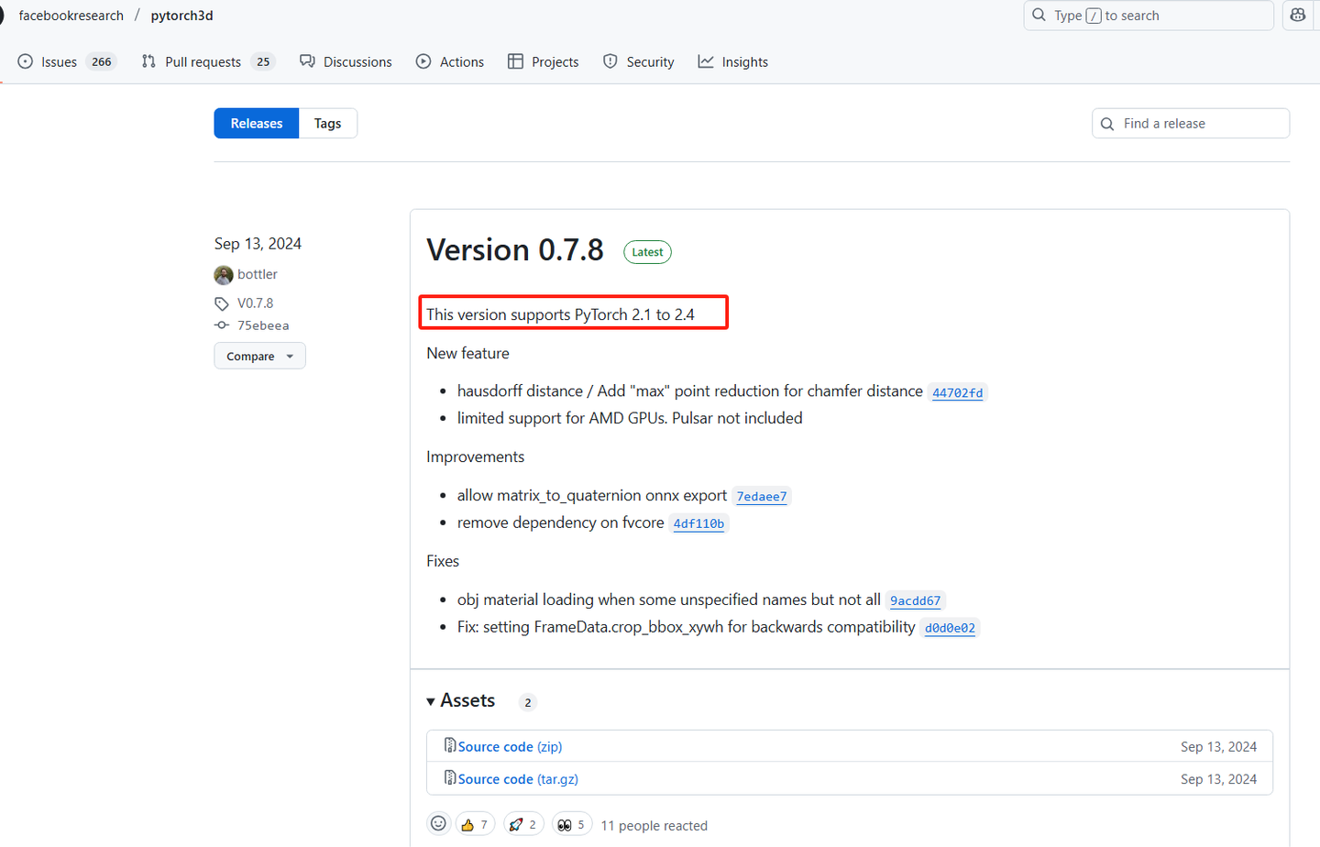
Task: Click the Find a release search field
Action: 1190,123
